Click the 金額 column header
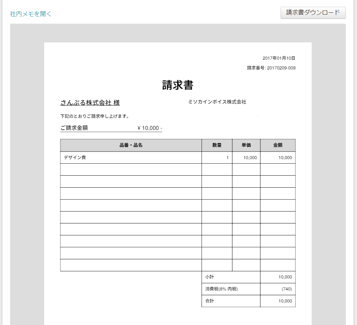 (x=278, y=145)
